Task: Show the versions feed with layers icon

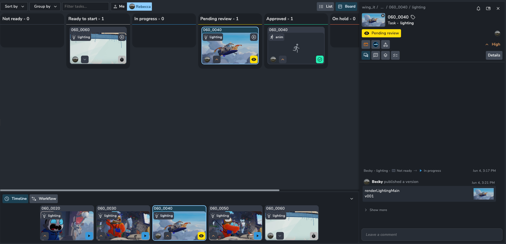Action: [385, 55]
